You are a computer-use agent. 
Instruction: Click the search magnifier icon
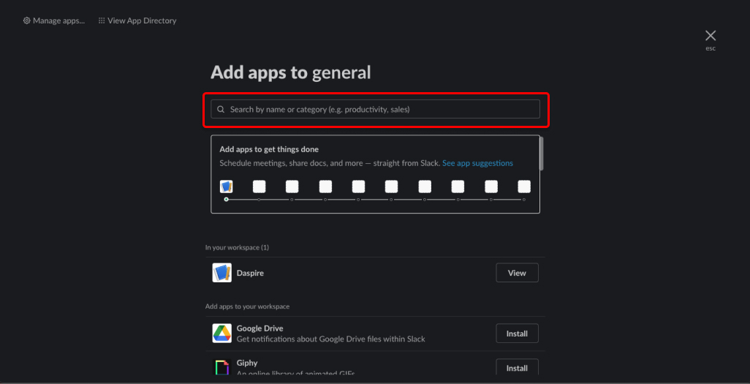coord(221,109)
